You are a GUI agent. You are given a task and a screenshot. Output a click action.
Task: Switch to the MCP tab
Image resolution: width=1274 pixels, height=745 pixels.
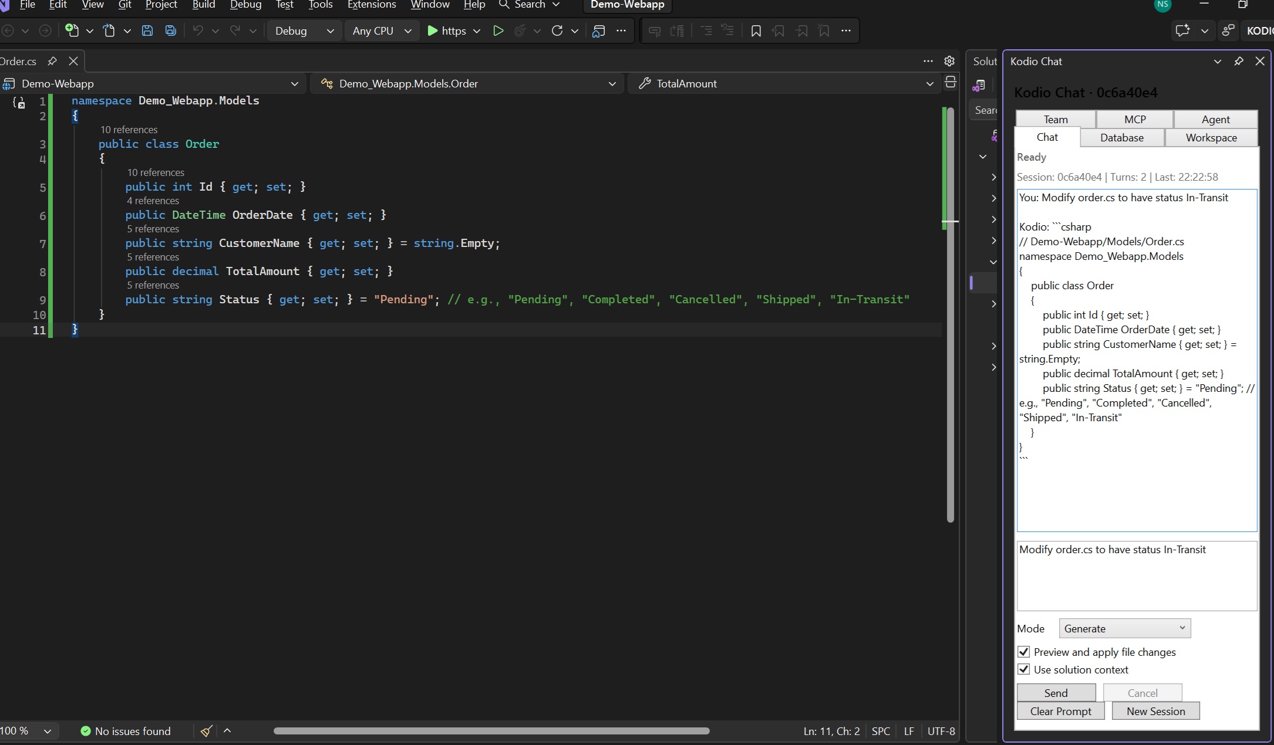point(1135,119)
